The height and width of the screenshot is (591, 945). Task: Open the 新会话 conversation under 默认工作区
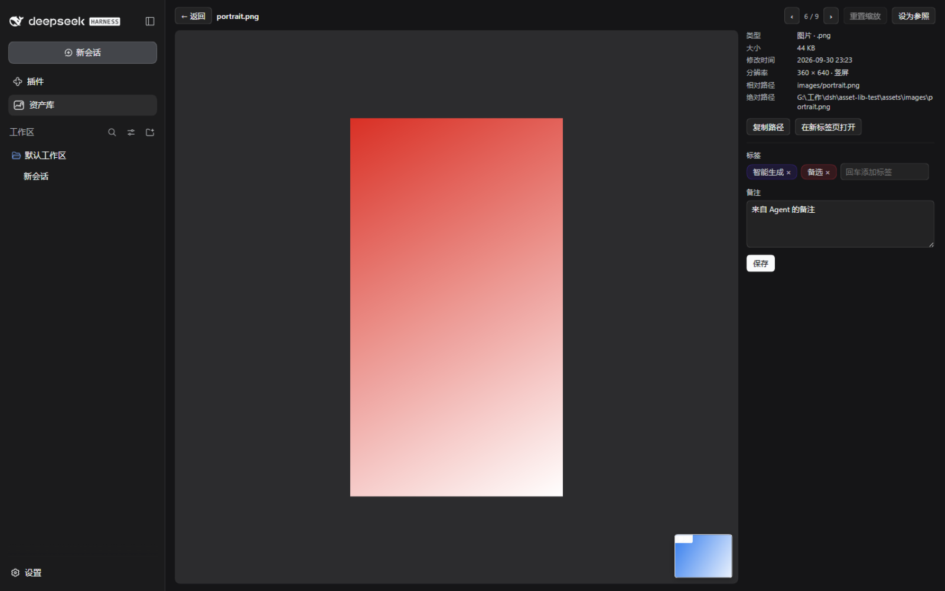[x=36, y=176]
